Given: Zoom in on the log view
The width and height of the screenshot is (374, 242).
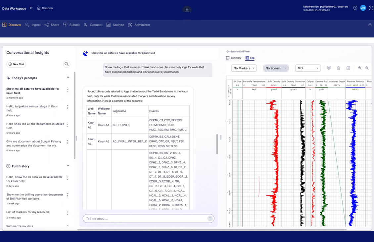Looking at the screenshot, I should point(360,68).
